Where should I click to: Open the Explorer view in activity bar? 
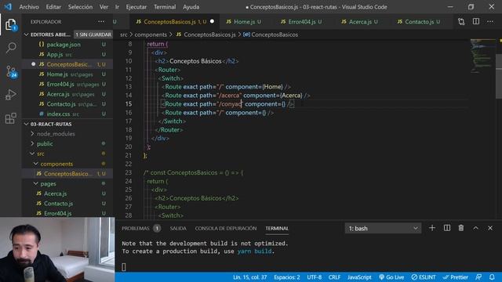pos(10,24)
